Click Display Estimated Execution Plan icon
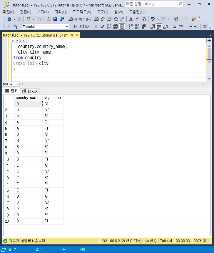The height and width of the screenshot is (253, 214). coord(109,27)
